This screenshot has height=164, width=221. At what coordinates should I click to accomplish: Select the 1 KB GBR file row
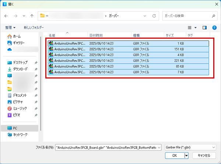click(x=129, y=43)
